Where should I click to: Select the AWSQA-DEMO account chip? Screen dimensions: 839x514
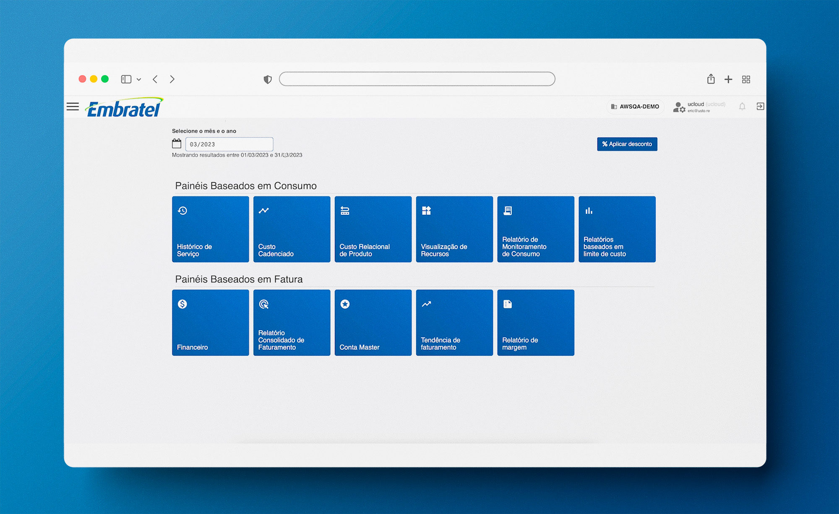635,107
